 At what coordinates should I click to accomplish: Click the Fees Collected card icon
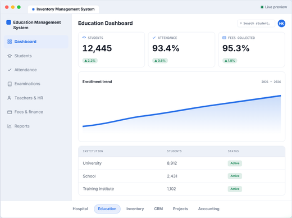click(x=224, y=38)
